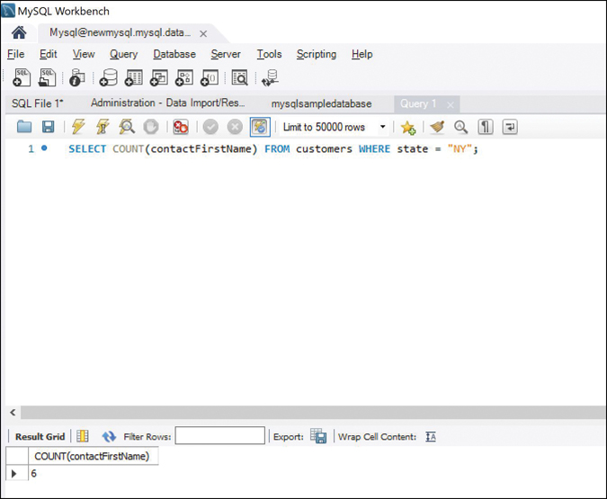This screenshot has height=499, width=607.
Task: Open the File menu
Action: (16, 54)
